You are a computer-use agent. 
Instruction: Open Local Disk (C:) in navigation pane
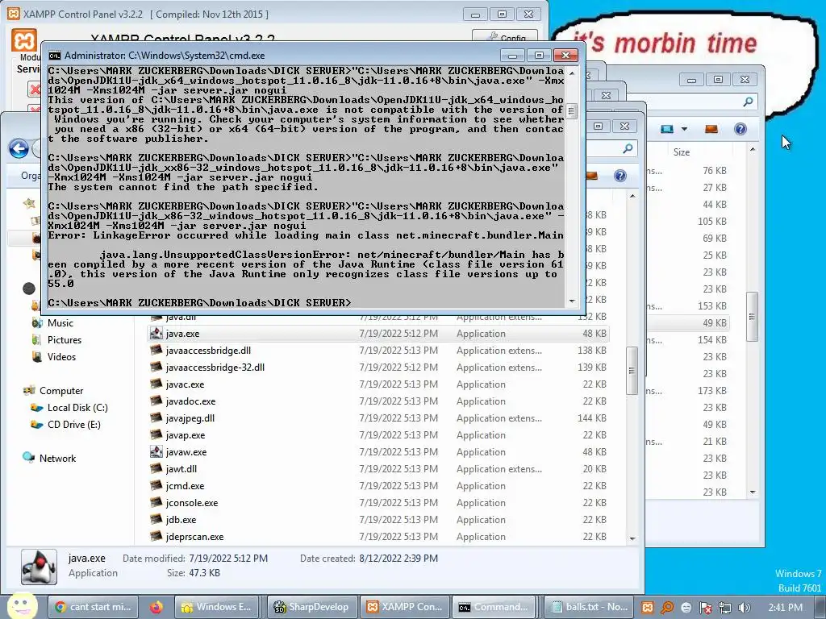tap(77, 407)
